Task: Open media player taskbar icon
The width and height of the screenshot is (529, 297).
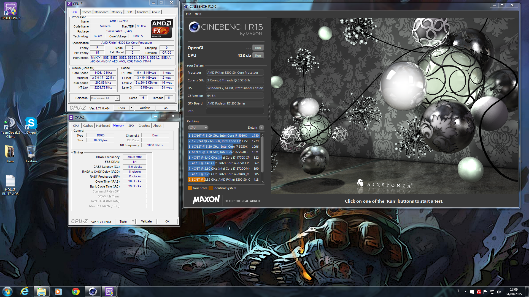Action: click(58, 291)
